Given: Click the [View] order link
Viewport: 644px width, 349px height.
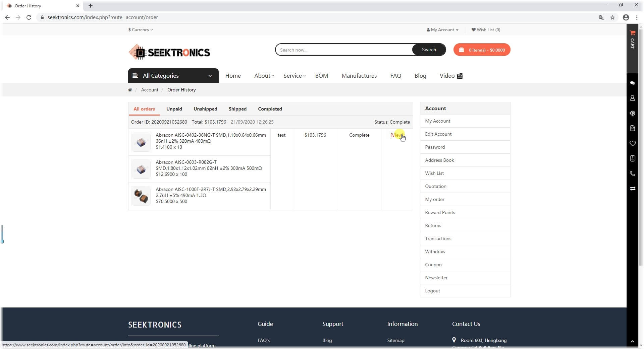Looking at the screenshot, I should tap(397, 135).
